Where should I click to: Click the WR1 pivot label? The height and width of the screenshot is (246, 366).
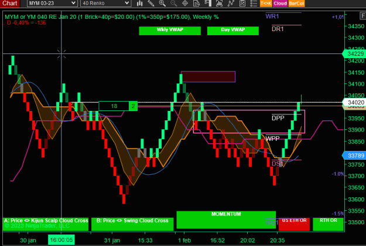tap(272, 16)
